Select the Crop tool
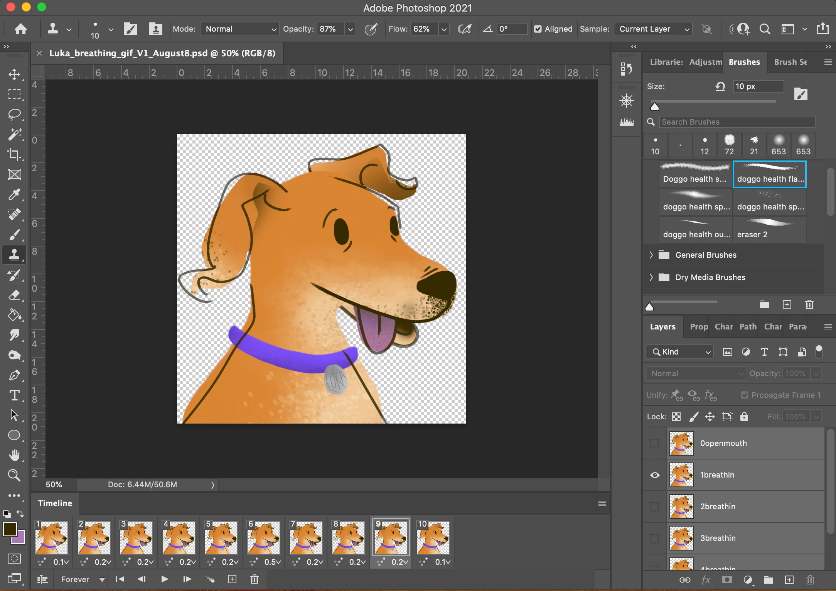Viewport: 836px width, 591px height. coord(15,154)
